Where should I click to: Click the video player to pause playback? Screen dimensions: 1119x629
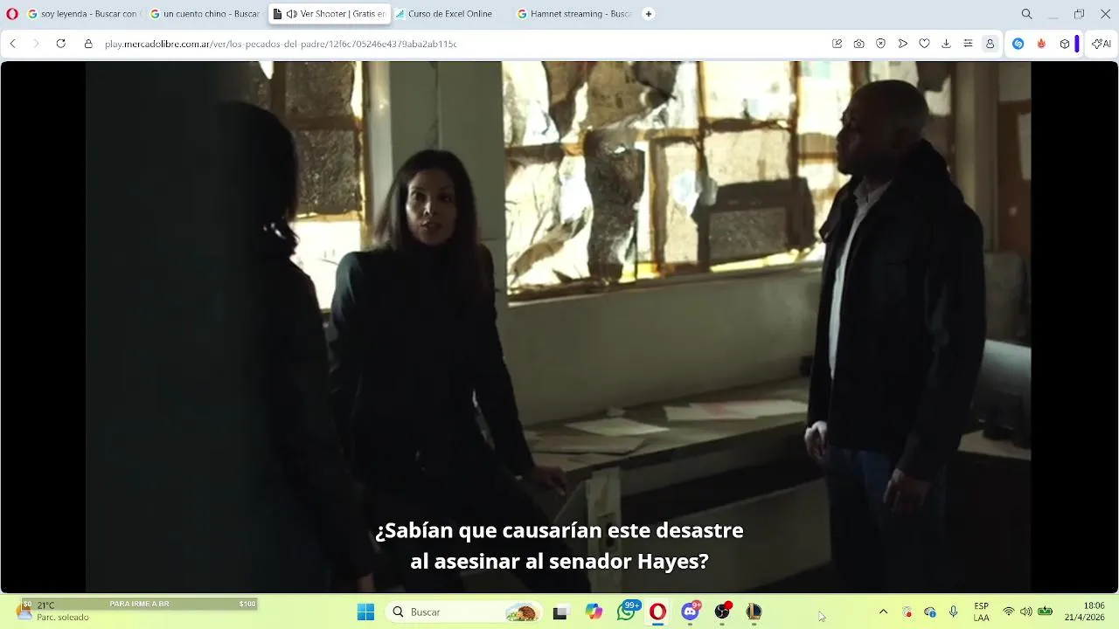pyautogui.click(x=558, y=327)
